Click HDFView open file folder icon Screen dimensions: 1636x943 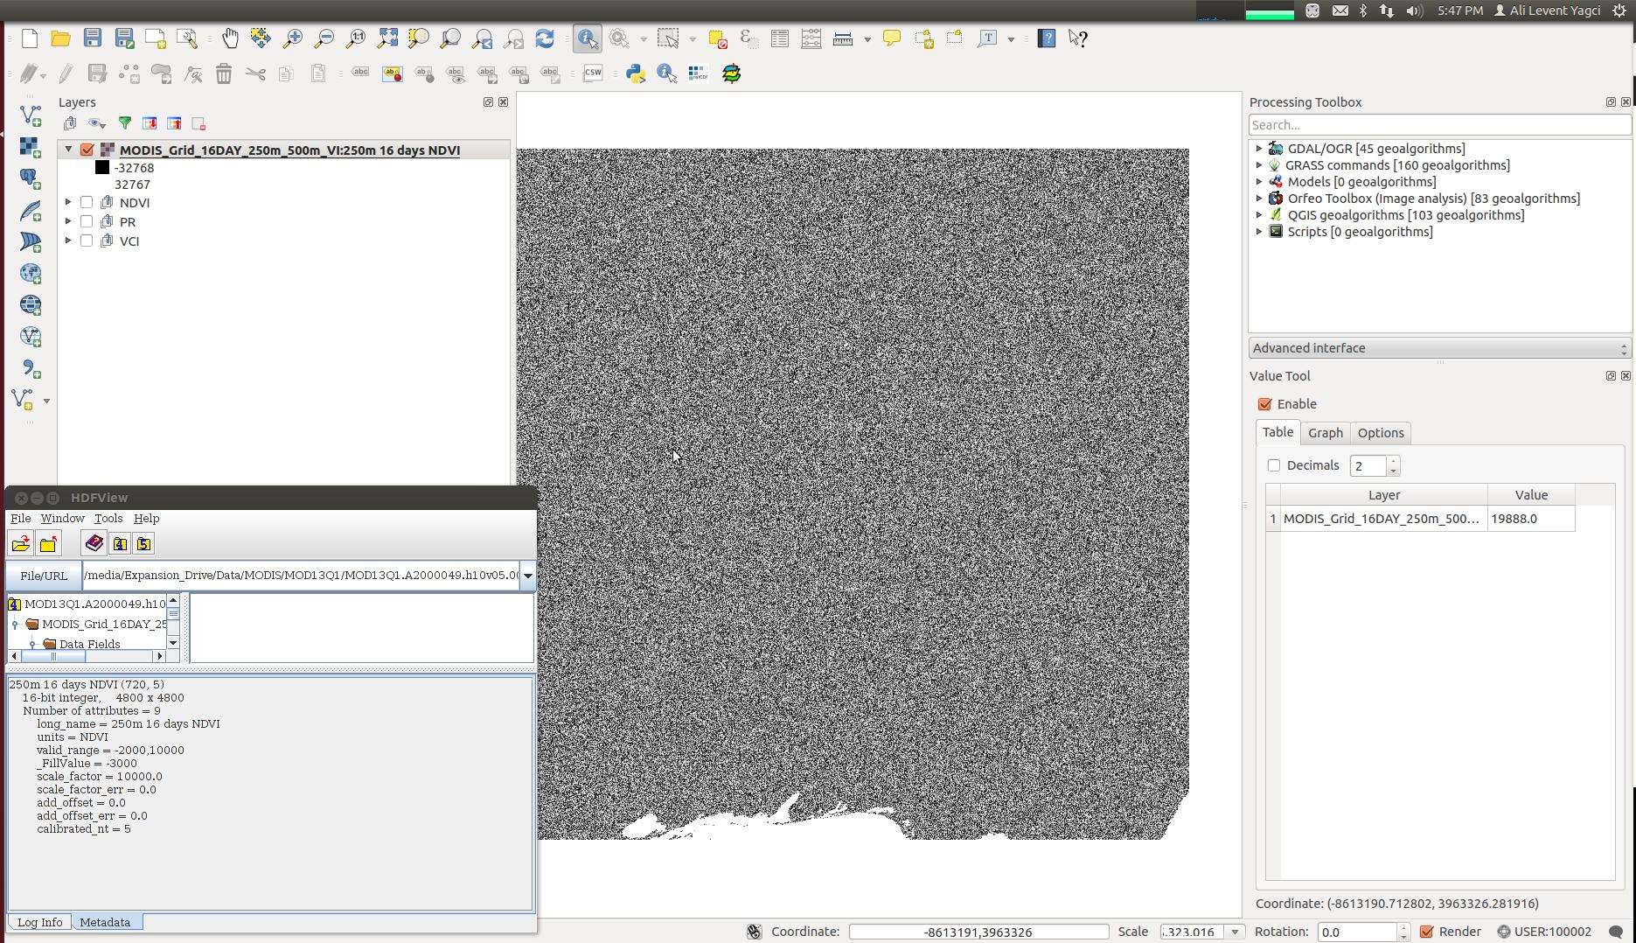click(x=21, y=544)
